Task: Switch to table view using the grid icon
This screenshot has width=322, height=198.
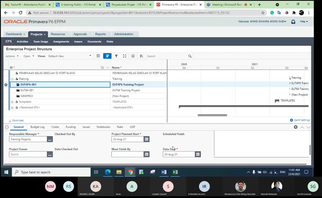Action: [x=98, y=56]
